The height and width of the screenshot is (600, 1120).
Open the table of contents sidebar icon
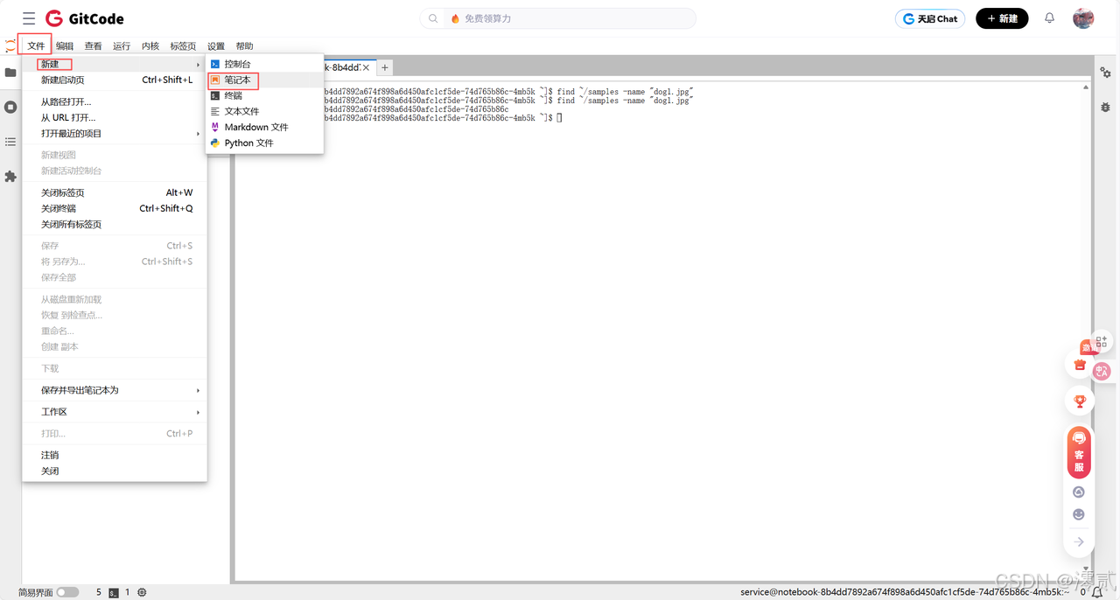pyautogui.click(x=10, y=142)
